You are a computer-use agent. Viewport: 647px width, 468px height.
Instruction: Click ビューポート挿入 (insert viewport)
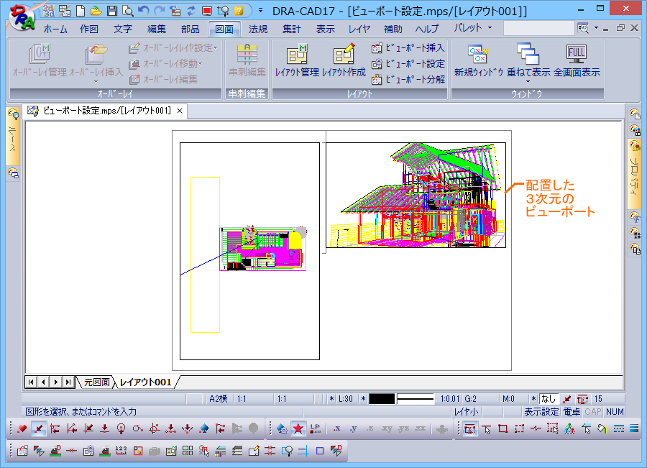tap(408, 48)
